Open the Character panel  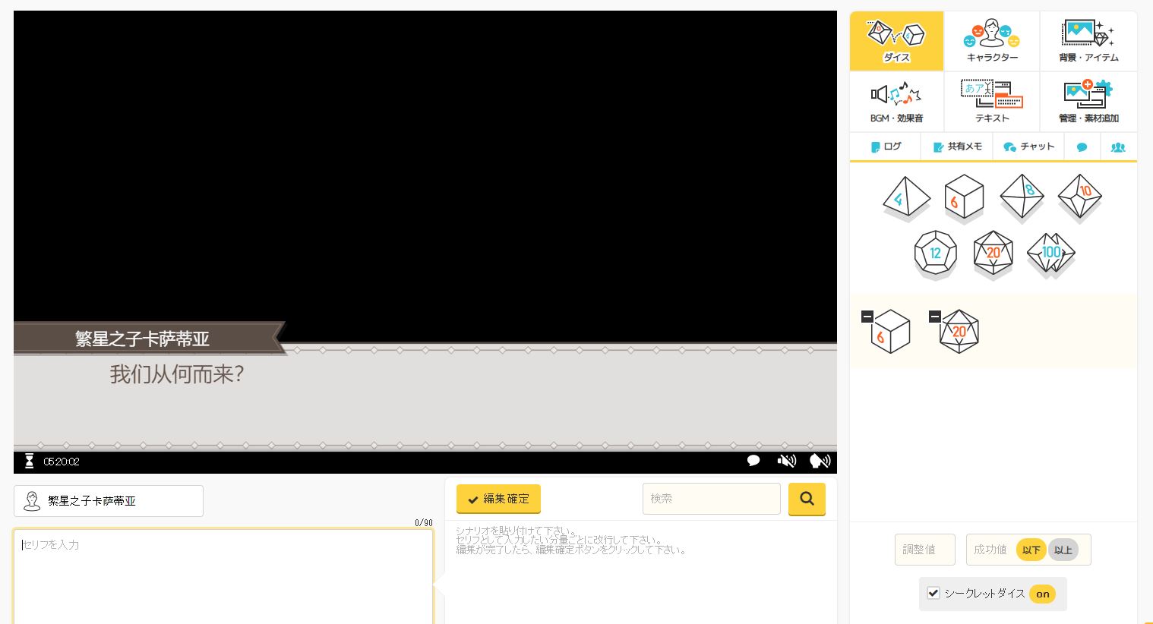992,41
